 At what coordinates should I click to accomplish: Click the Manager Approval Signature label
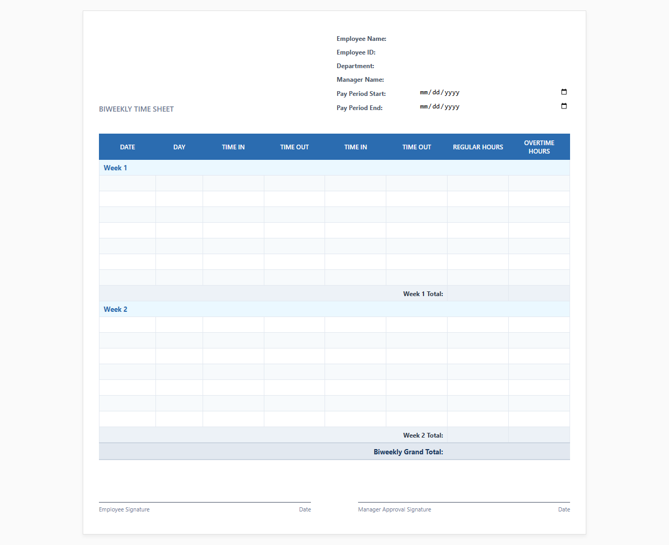(x=395, y=509)
